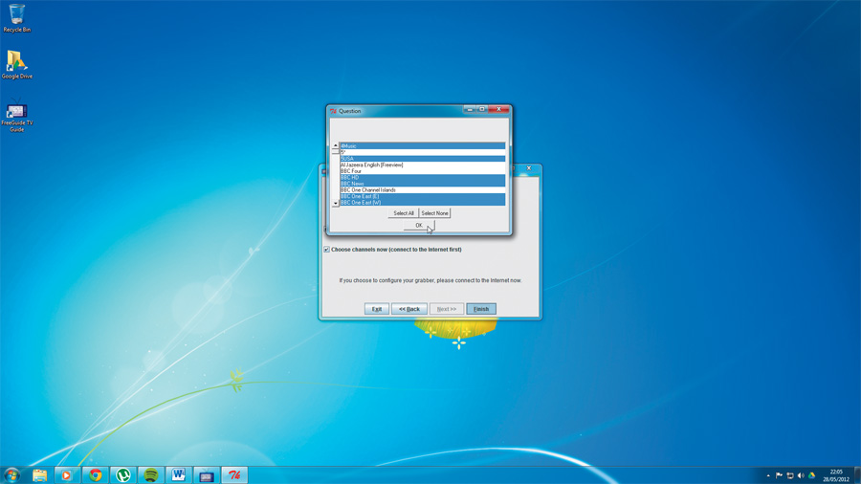Select the 5* channel row

click(422, 152)
